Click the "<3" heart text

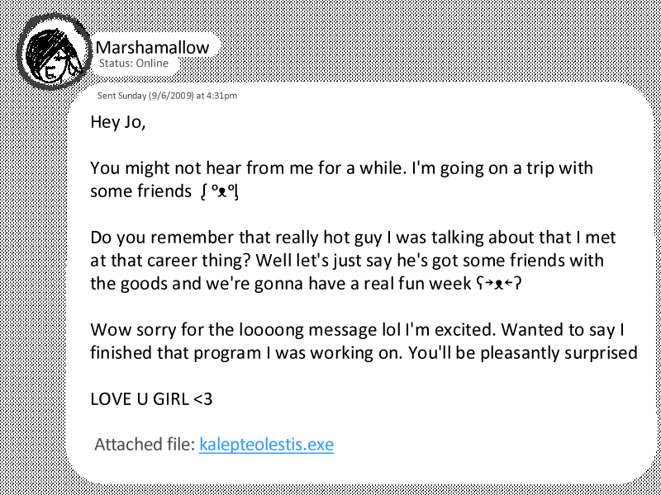[x=202, y=400]
